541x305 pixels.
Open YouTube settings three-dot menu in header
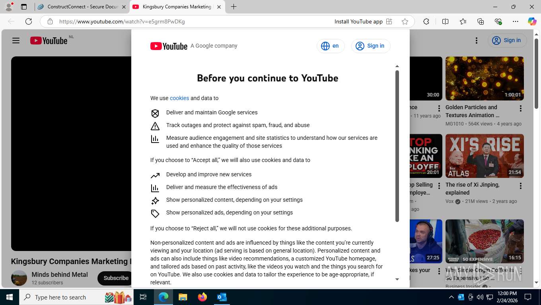tap(477, 41)
